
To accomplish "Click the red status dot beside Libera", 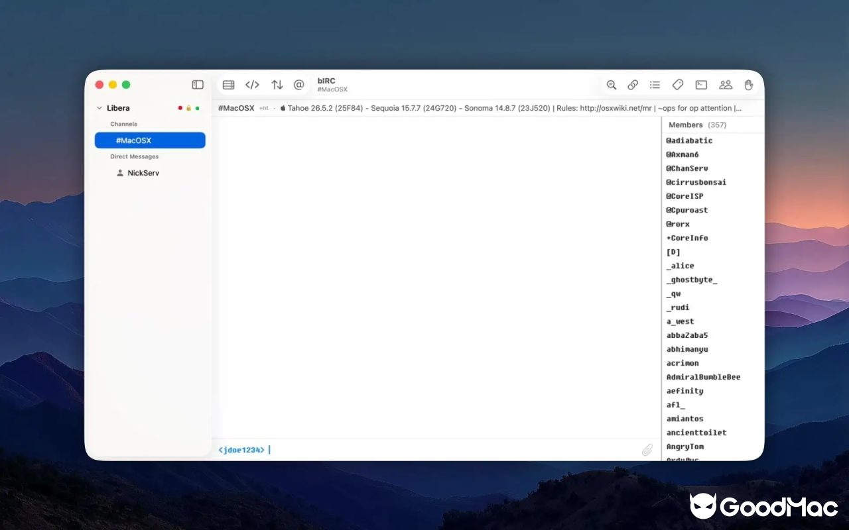I will click(180, 108).
